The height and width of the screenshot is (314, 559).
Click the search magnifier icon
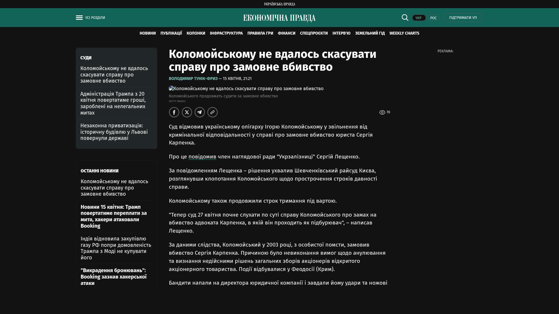(405, 18)
